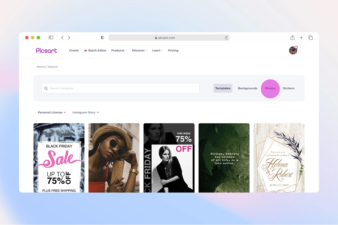
Task: Click the browser forward arrow
Action: click(x=69, y=38)
